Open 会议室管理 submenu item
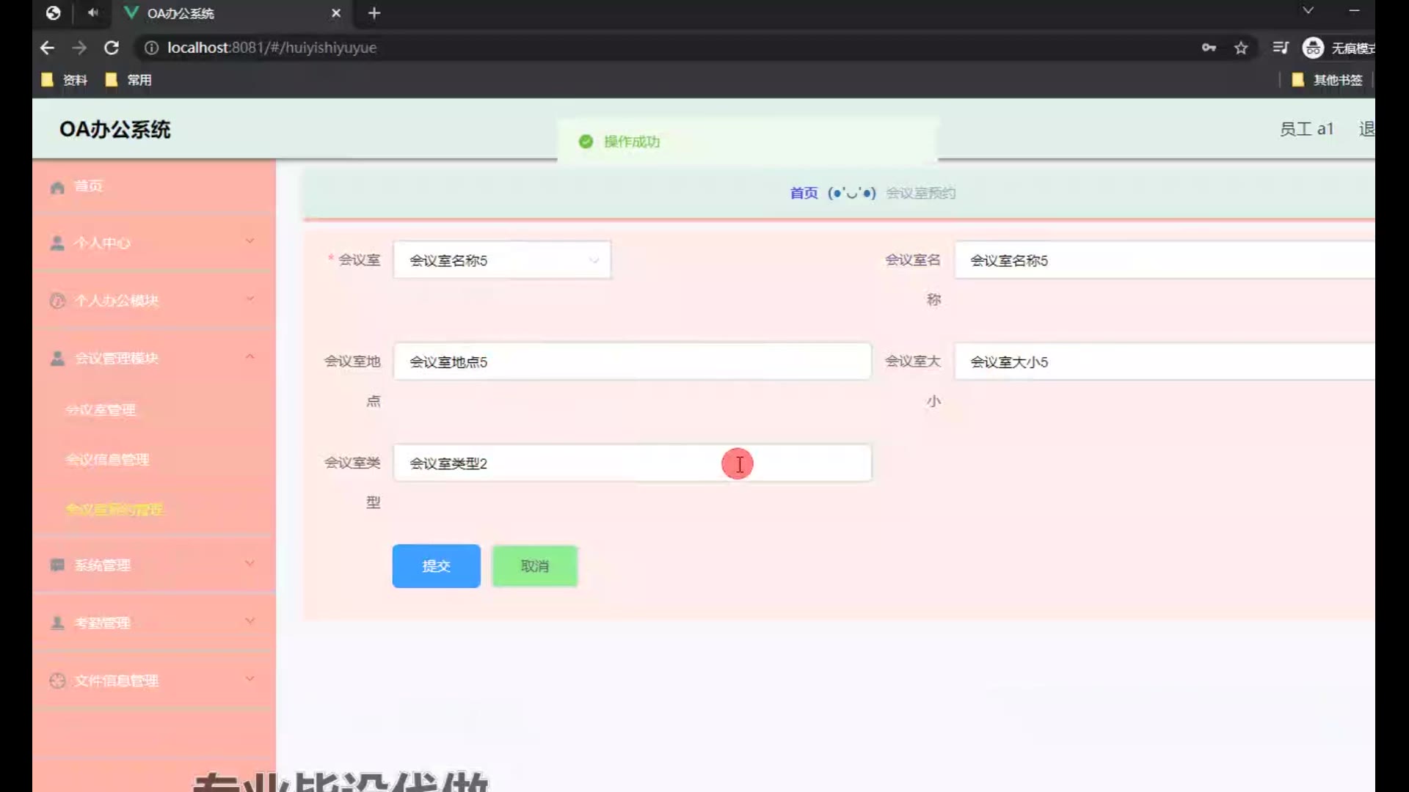 (101, 410)
